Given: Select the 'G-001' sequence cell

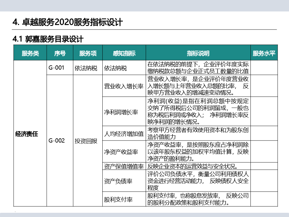Looking at the screenshot, I should point(60,68).
